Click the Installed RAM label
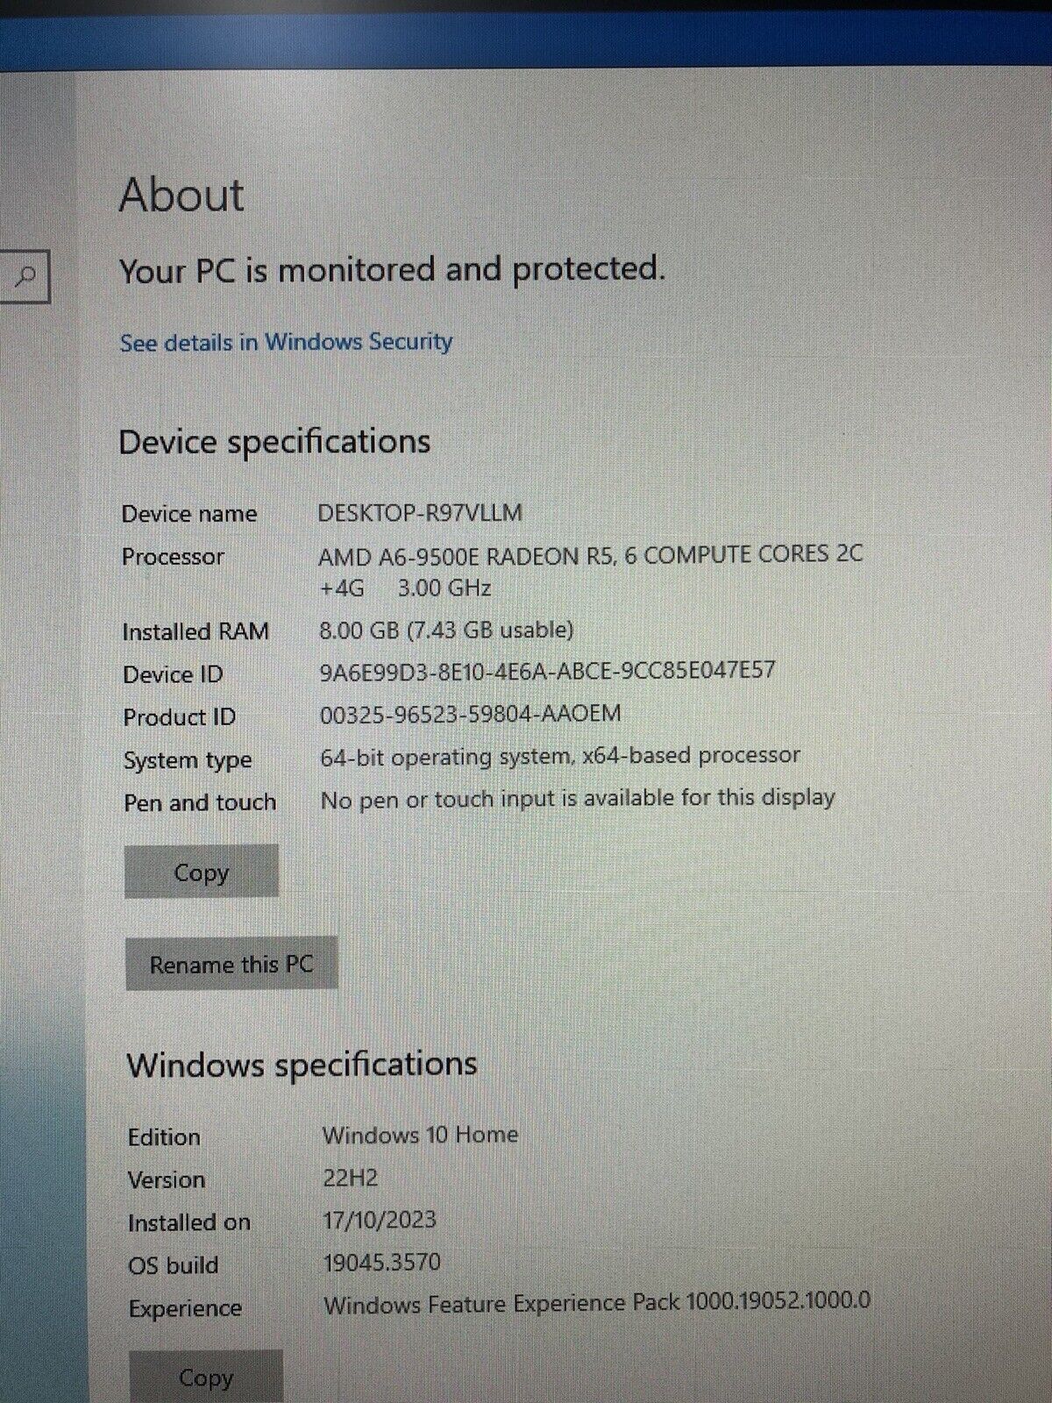This screenshot has height=1403, width=1052. 195,631
